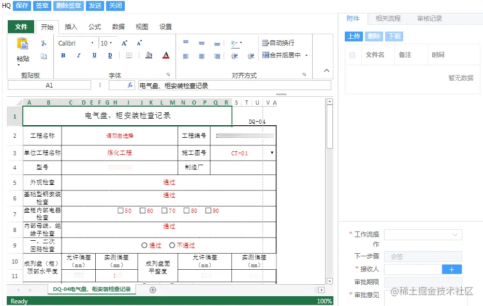Click the Paste clipboard icon
The width and height of the screenshot is (483, 306).
[x=22, y=44]
